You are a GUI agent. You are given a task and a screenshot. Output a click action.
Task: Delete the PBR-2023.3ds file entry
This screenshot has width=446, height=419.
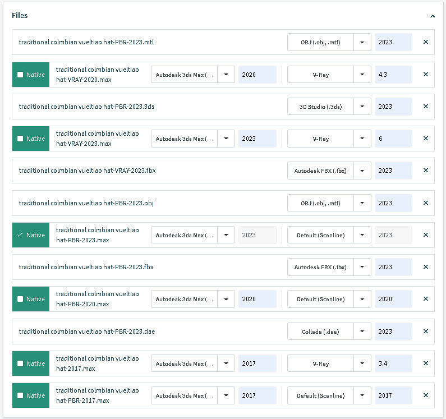pos(425,107)
